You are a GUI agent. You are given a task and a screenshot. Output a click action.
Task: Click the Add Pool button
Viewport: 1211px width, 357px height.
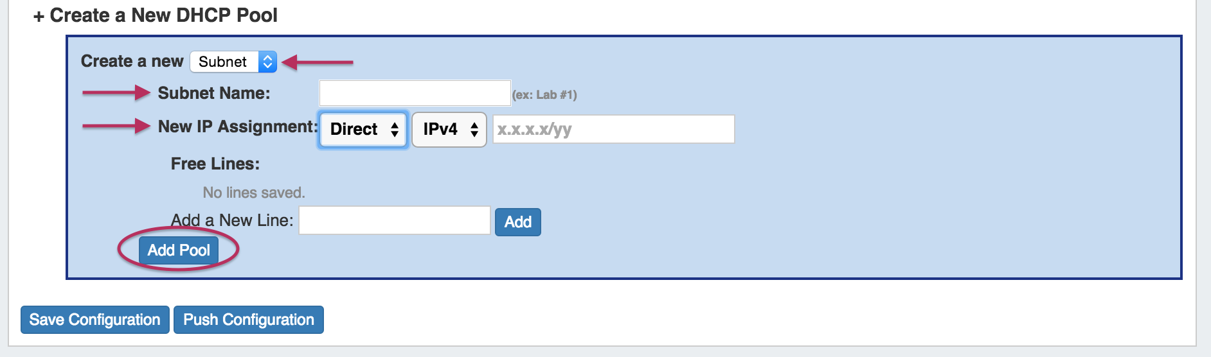[179, 250]
